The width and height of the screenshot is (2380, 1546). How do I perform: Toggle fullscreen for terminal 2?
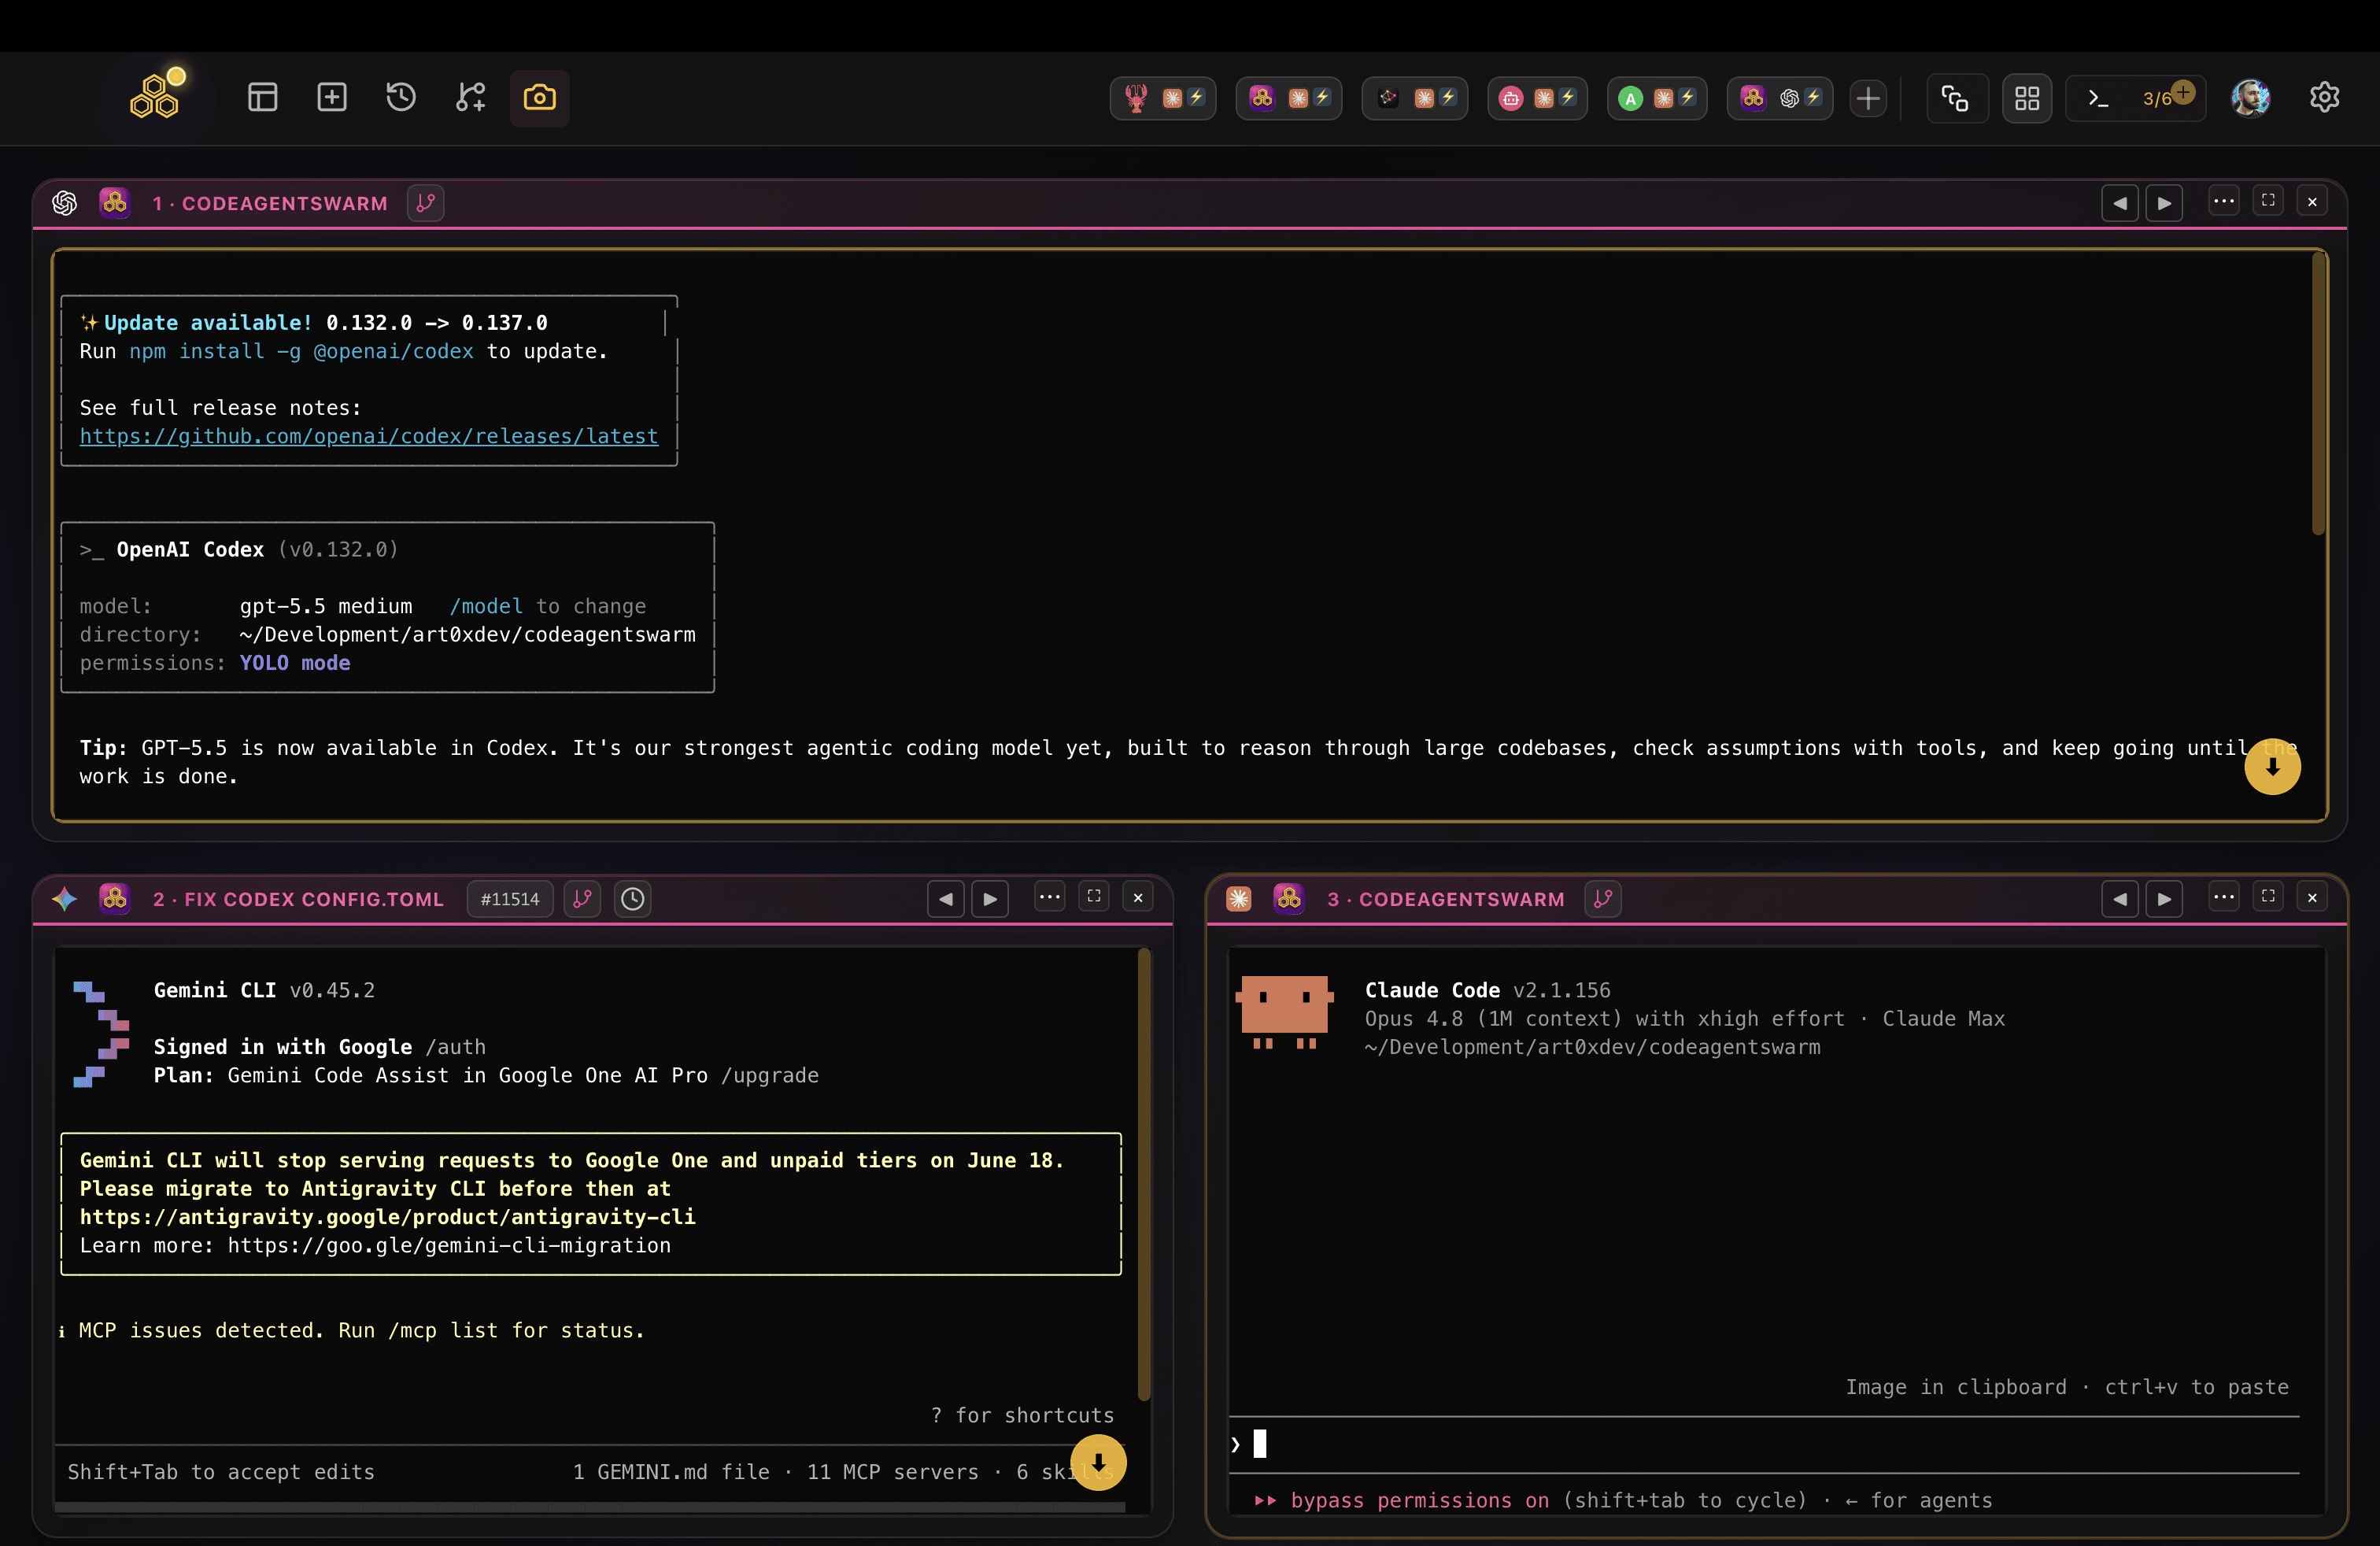point(1094,897)
